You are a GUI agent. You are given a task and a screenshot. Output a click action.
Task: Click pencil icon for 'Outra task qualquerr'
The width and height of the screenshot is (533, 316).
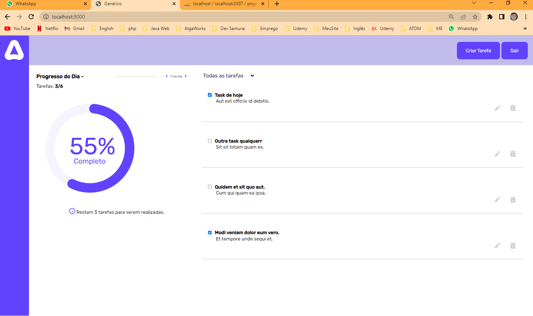click(x=497, y=154)
